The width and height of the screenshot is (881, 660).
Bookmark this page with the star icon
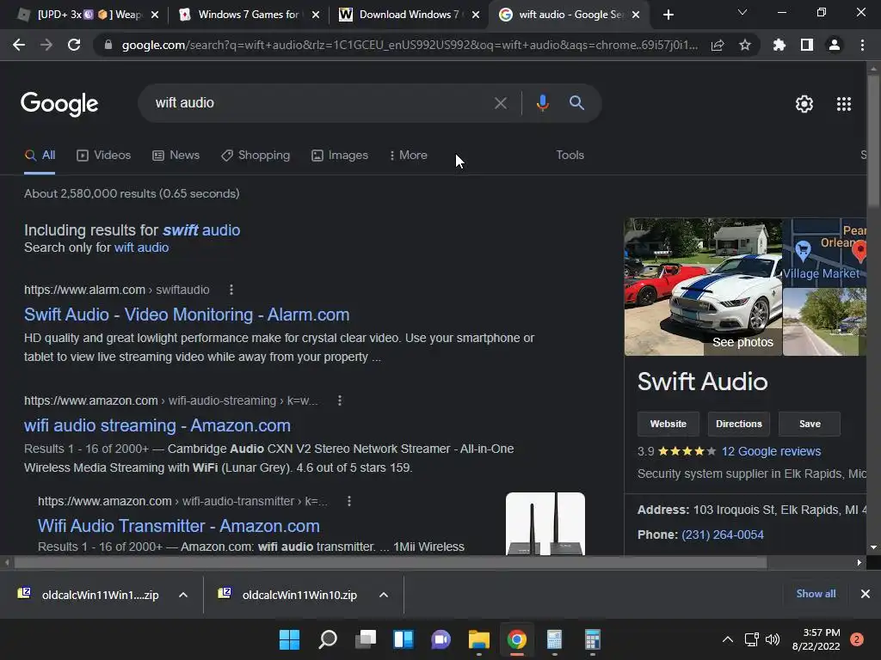(745, 45)
